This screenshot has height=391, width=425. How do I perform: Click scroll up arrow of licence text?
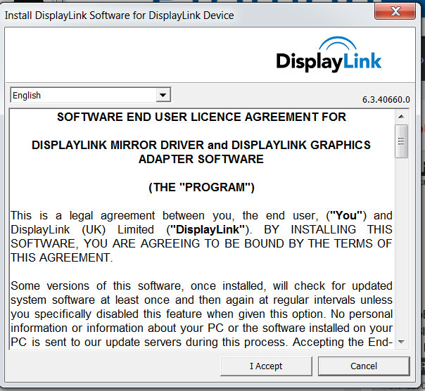pos(401,117)
